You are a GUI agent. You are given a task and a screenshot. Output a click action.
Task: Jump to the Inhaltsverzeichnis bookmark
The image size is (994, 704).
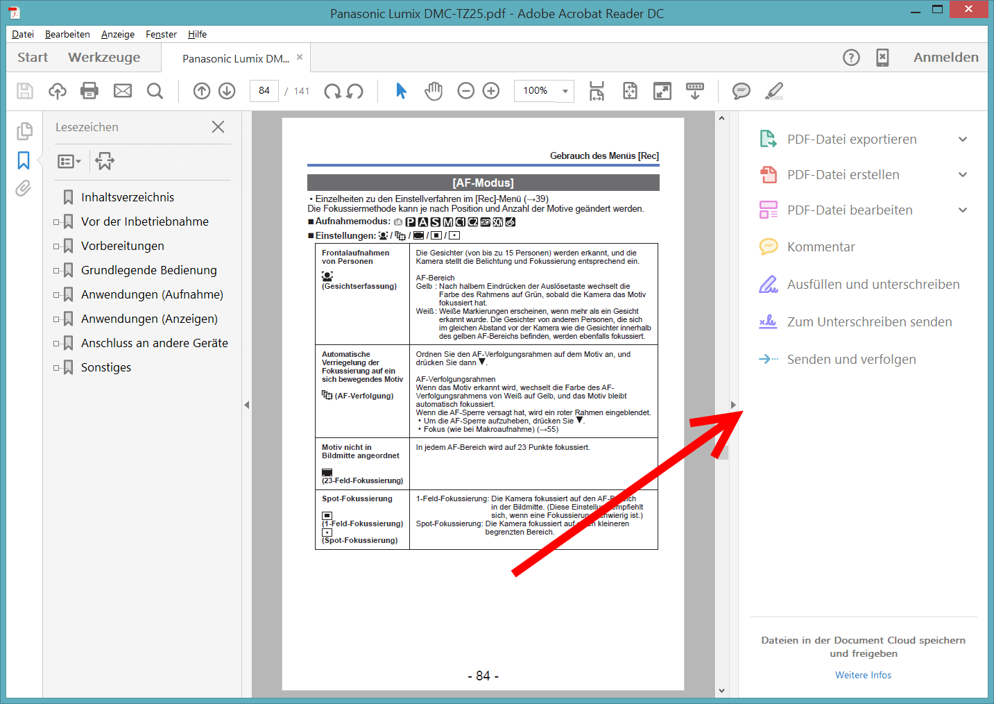pyautogui.click(x=128, y=198)
